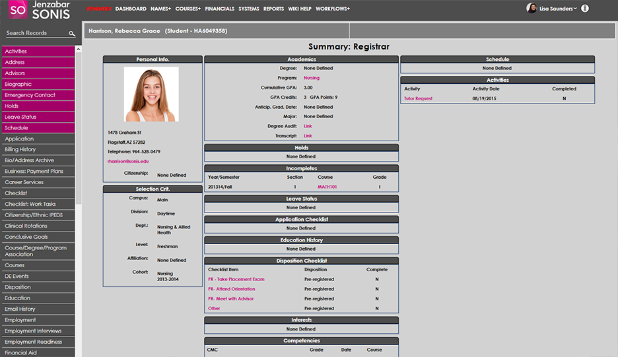Open the WORKFLOWS+ menu

(333, 9)
